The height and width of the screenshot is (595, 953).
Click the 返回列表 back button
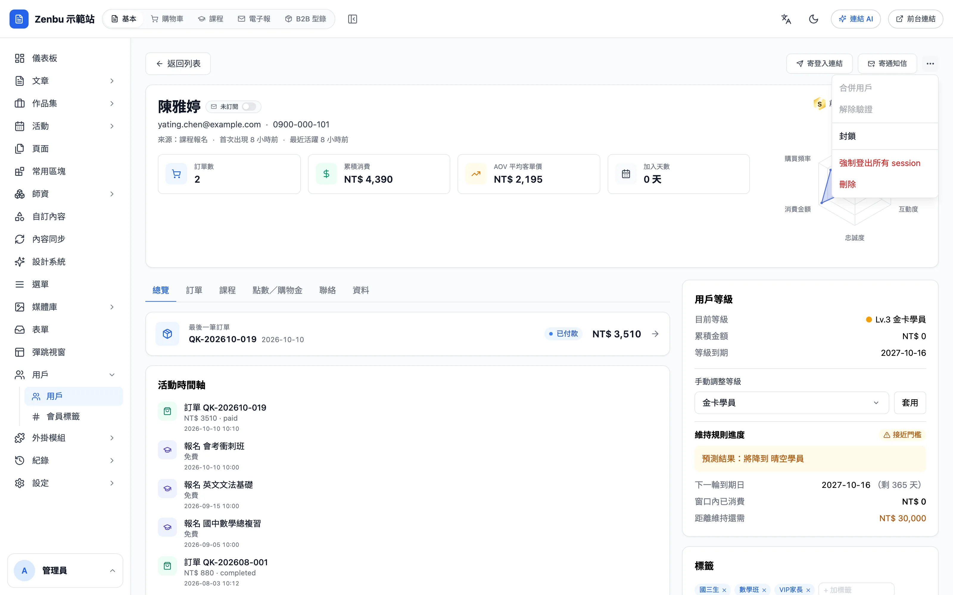tap(178, 64)
